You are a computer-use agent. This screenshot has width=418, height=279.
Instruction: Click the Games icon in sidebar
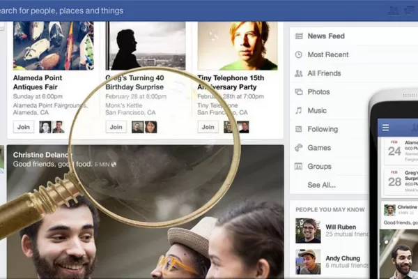click(x=299, y=148)
